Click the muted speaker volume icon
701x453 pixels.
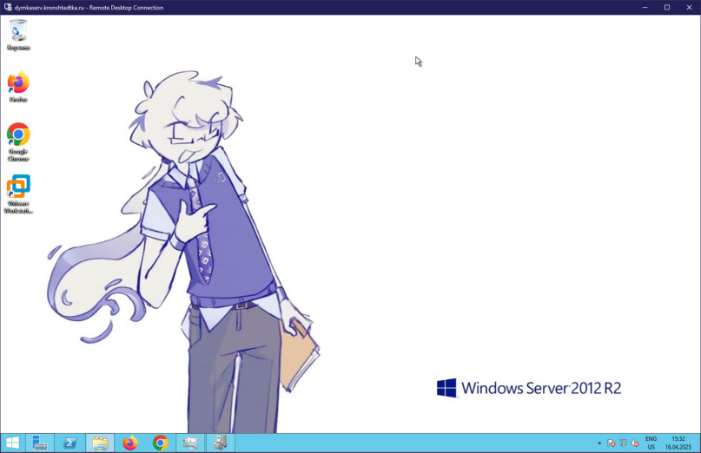[634, 443]
